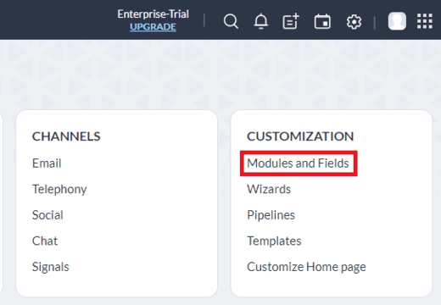This screenshot has height=305, width=441.
Task: Open the calendar icon in header
Action: (322, 21)
